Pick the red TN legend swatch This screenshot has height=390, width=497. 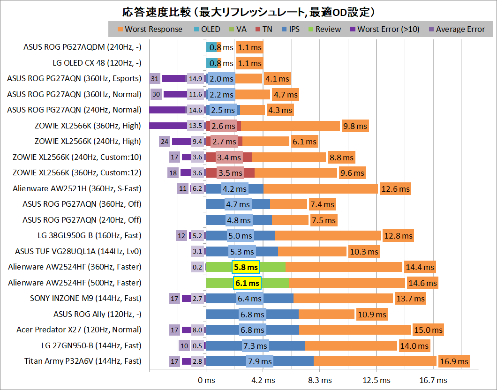257,30
